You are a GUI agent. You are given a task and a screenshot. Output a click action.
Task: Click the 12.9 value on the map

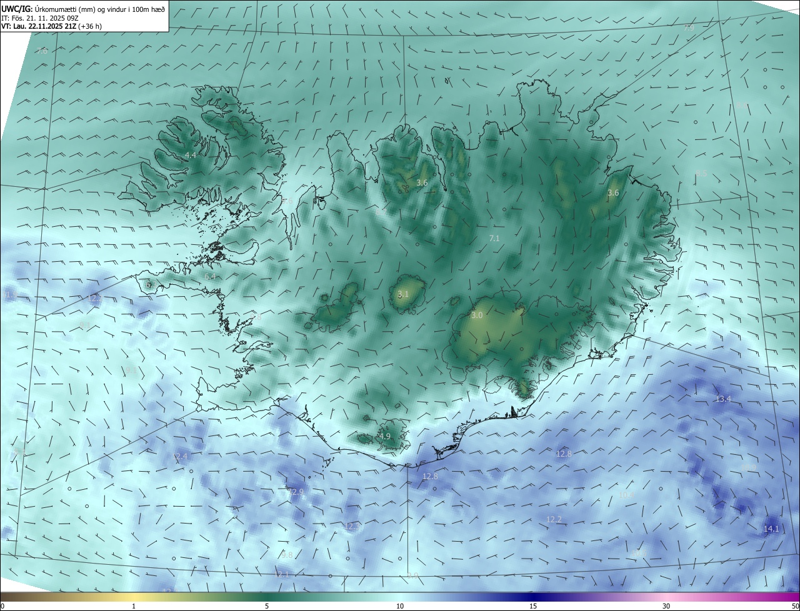click(296, 492)
